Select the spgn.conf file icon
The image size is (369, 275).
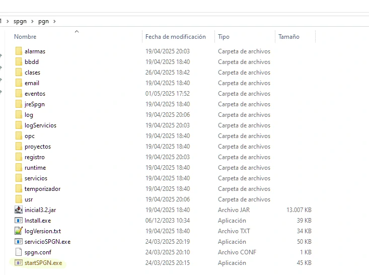tap(19, 252)
